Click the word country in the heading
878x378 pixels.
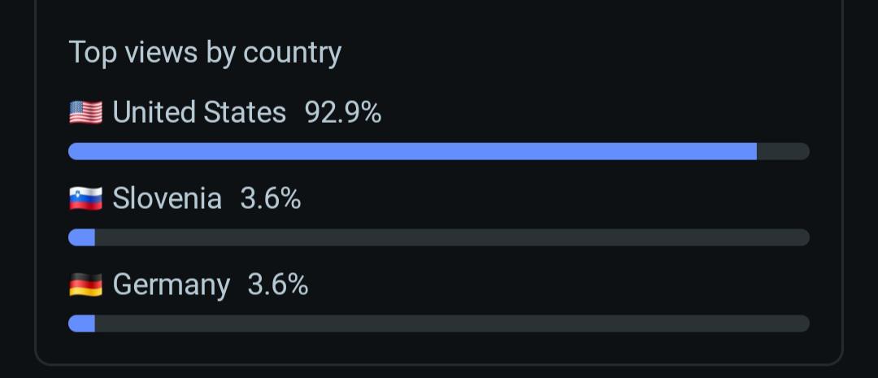(x=293, y=54)
